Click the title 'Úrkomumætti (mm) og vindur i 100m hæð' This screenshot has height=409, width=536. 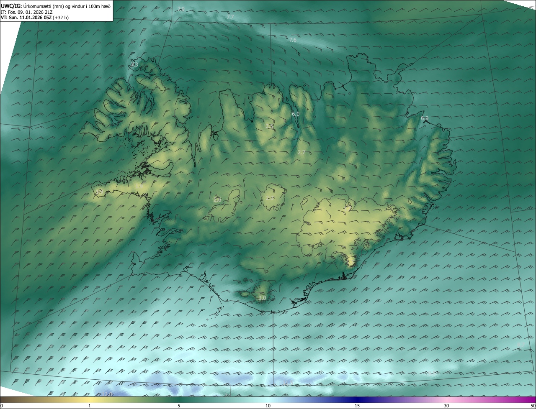pos(67,6)
